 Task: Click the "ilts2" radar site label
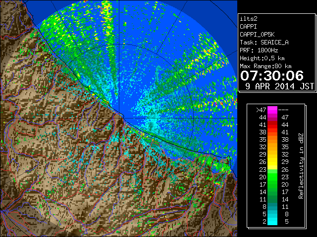[x=249, y=19]
